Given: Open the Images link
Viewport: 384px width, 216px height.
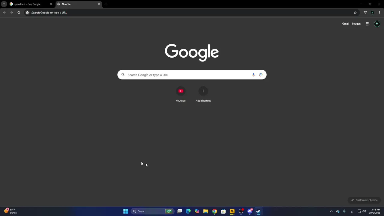Looking at the screenshot, I should click(x=356, y=24).
